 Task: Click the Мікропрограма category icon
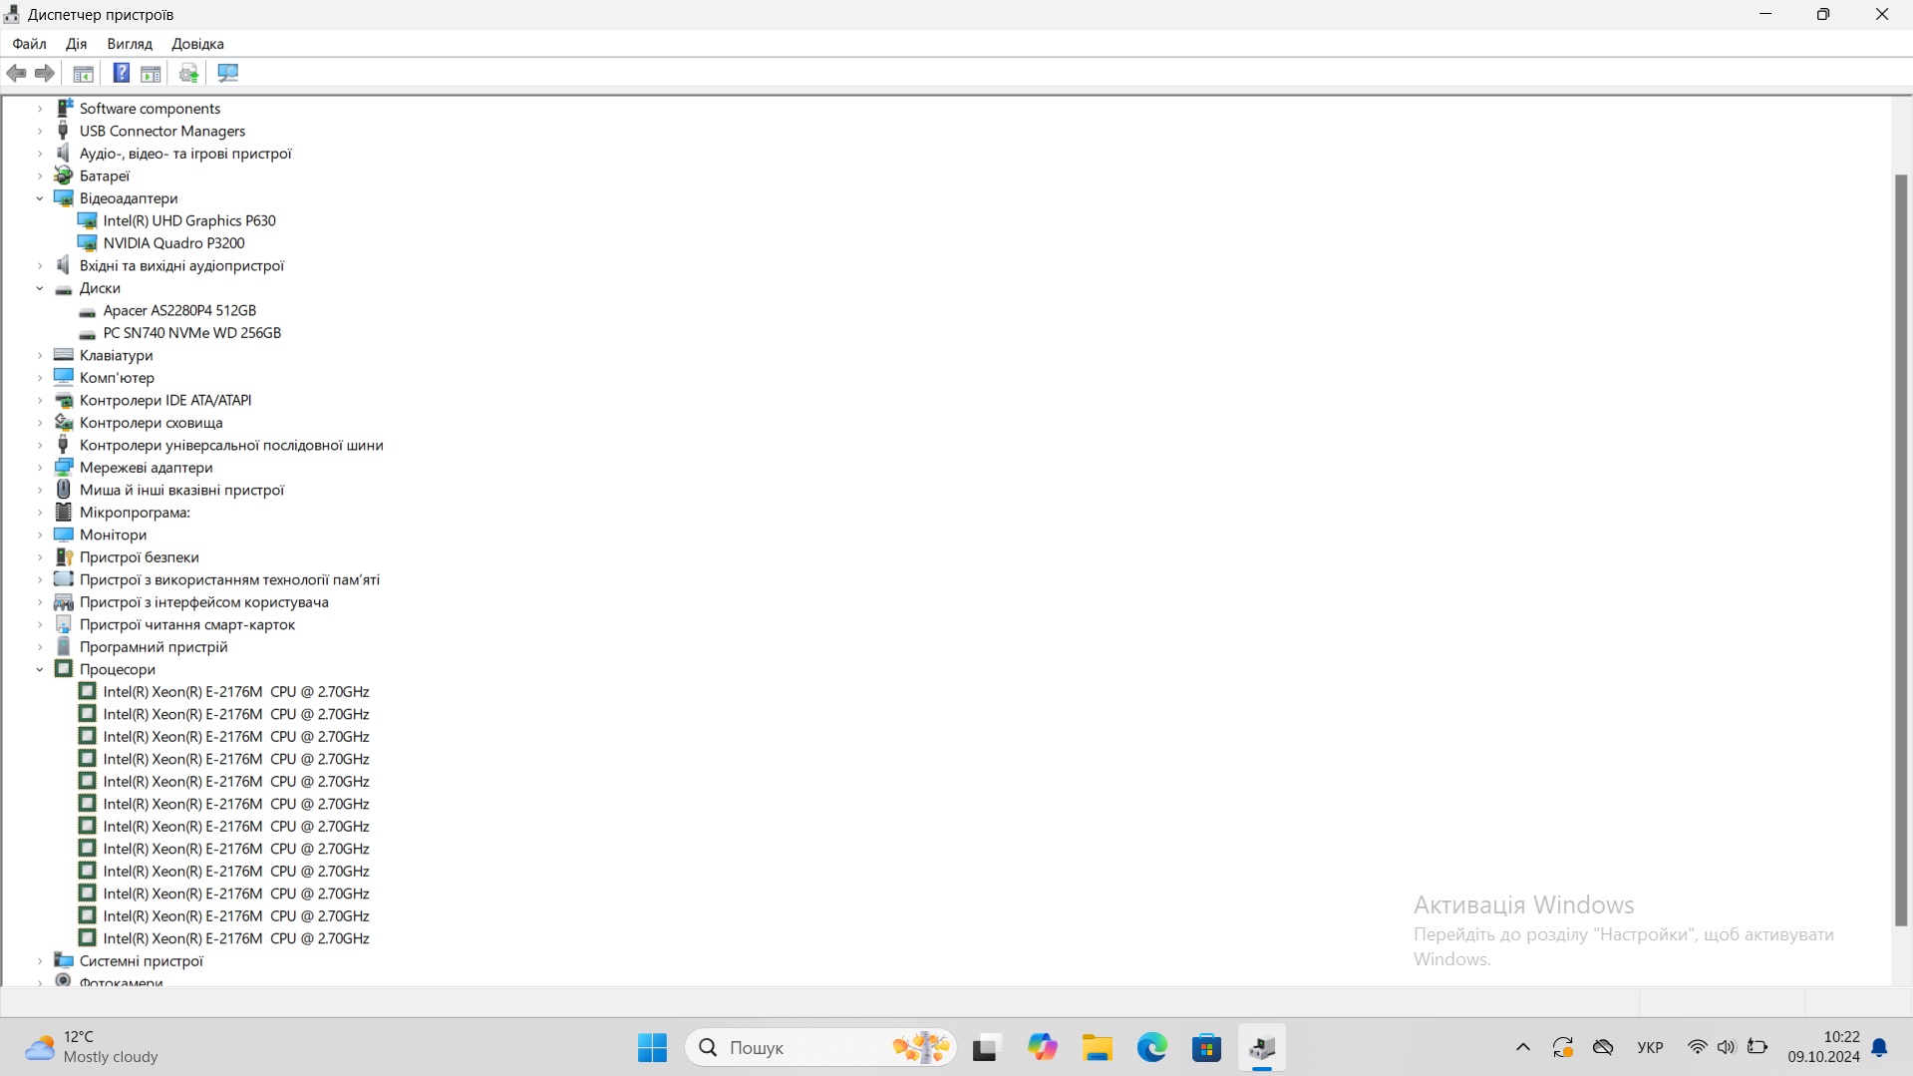[x=64, y=513]
